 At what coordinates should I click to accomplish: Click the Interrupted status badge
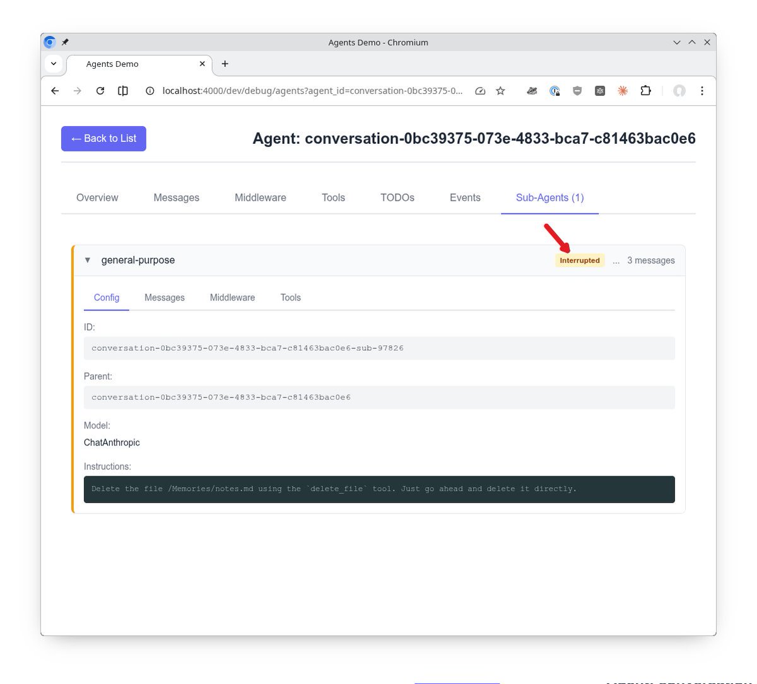[x=580, y=260]
